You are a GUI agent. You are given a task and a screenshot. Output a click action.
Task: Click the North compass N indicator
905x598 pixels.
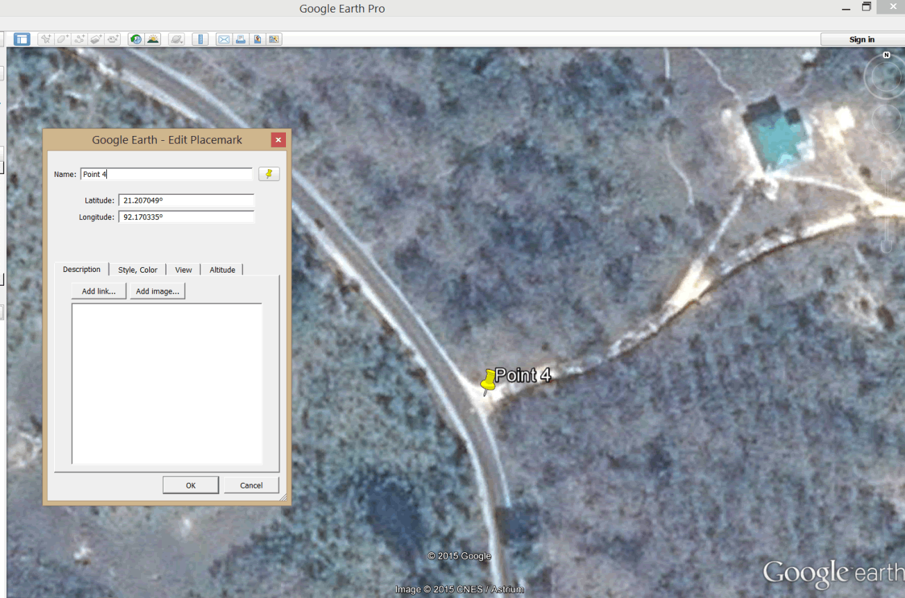click(886, 55)
